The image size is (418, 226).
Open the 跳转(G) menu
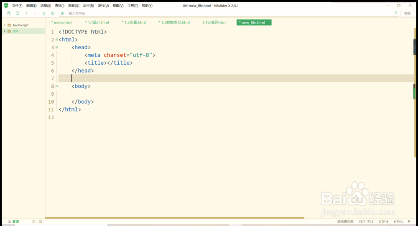(74, 5)
